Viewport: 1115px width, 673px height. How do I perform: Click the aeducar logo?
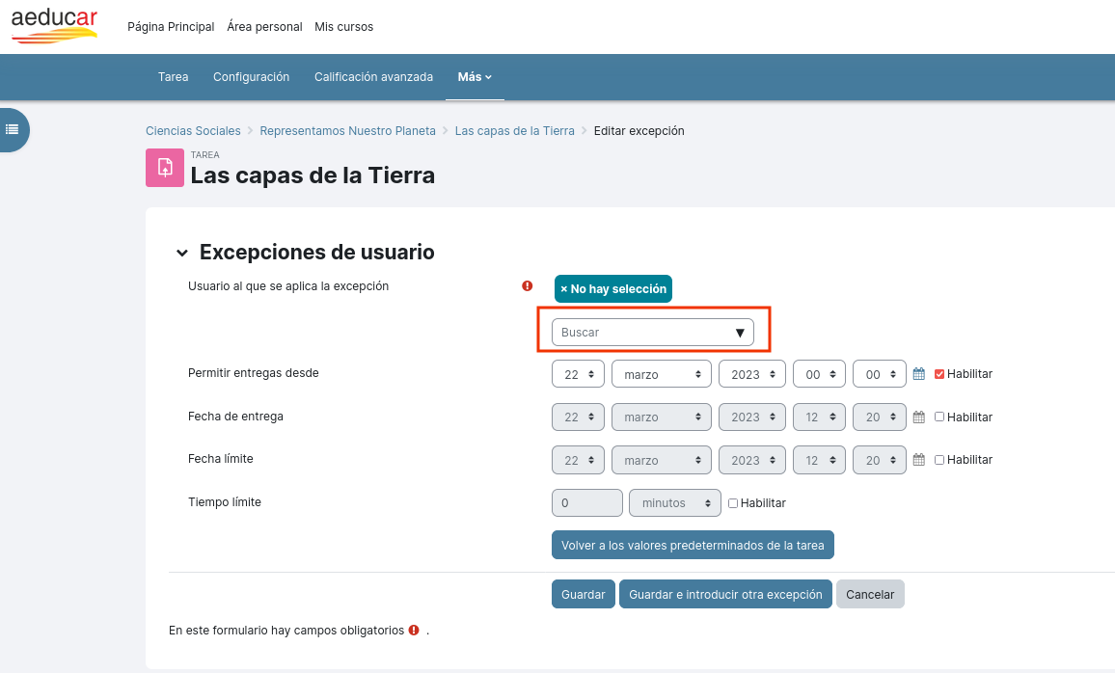[x=54, y=26]
